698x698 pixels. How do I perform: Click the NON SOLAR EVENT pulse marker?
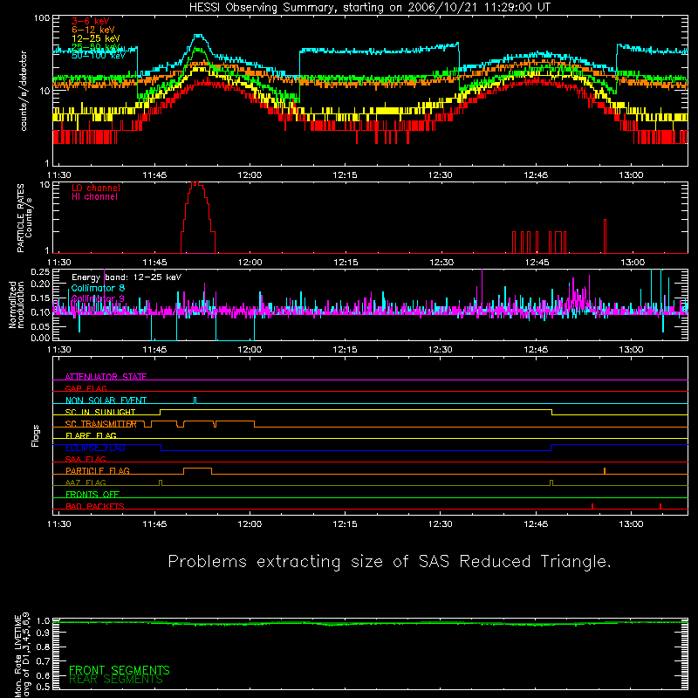[195, 400]
